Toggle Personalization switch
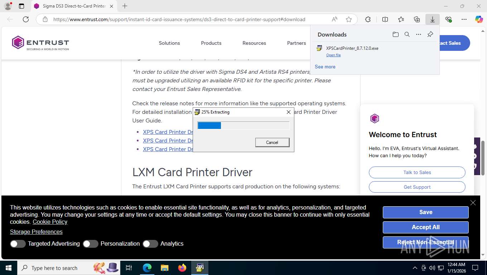Image resolution: width=487 pixels, height=275 pixels. coord(91,244)
